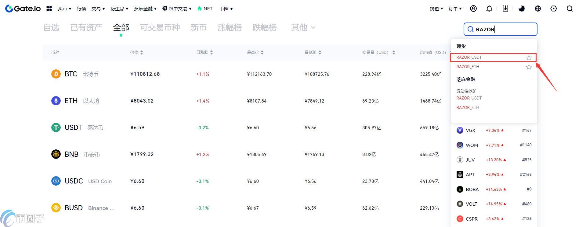This screenshot has width=579, height=227.
Task: Open the 买币 dropdown menu
Action: click(64, 9)
